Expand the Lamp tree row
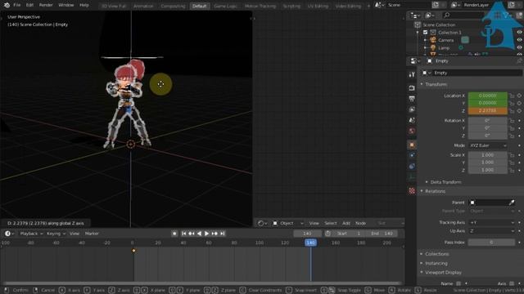The height and width of the screenshot is (294, 524). 425,47
